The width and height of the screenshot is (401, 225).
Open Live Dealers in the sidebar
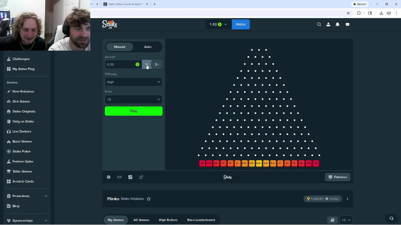[x=22, y=131]
